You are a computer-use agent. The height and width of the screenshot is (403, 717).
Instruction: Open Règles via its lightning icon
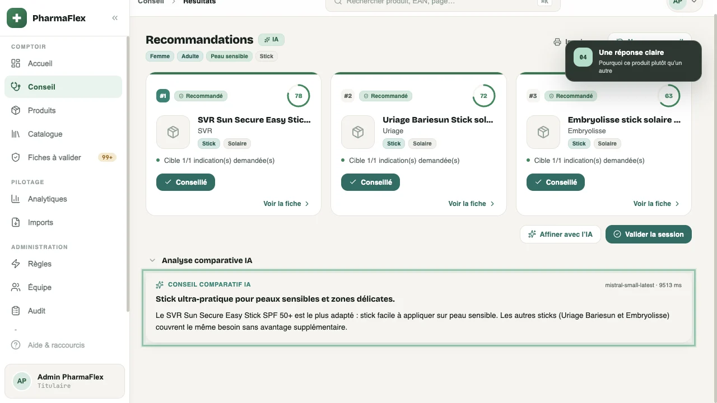coord(16,264)
